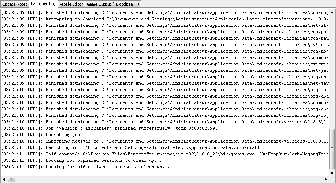Viewport: 336px width, 183px height.
Task: Open the Game Output (_Bloodpearl_) tab
Action: [x=113, y=4]
